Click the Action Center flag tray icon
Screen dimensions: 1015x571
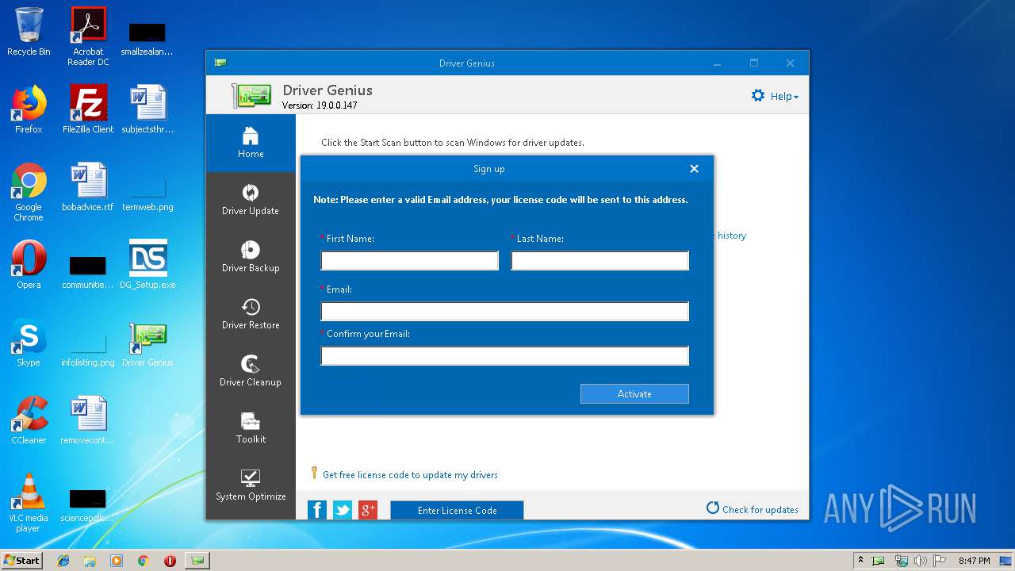940,561
